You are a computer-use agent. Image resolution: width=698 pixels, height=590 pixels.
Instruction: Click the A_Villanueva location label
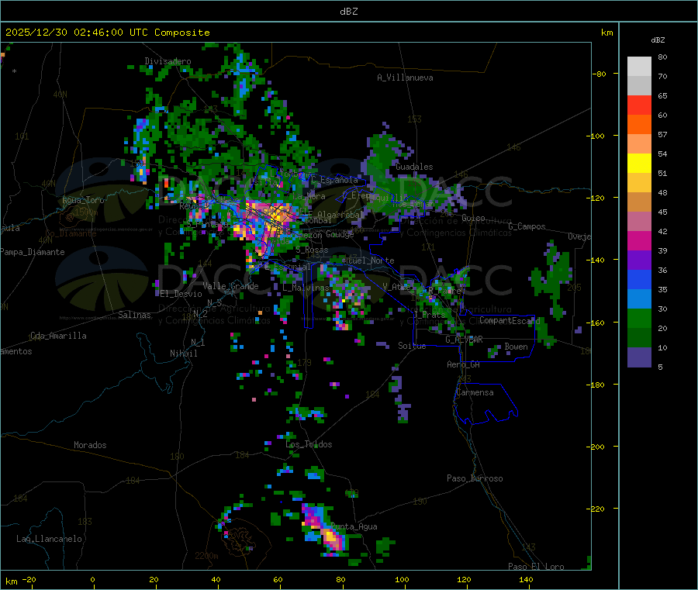point(405,78)
